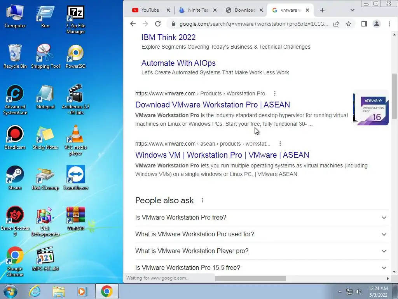Close the YouTube tab

click(168, 10)
